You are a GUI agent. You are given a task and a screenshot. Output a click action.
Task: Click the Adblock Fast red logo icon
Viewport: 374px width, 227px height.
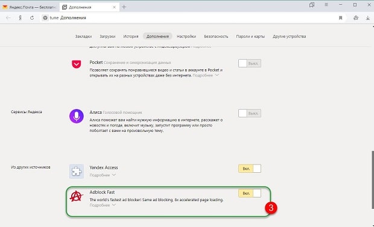[x=77, y=196]
